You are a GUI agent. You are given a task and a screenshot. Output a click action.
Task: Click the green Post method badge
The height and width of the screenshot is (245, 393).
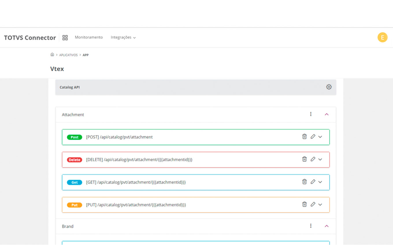click(x=75, y=137)
